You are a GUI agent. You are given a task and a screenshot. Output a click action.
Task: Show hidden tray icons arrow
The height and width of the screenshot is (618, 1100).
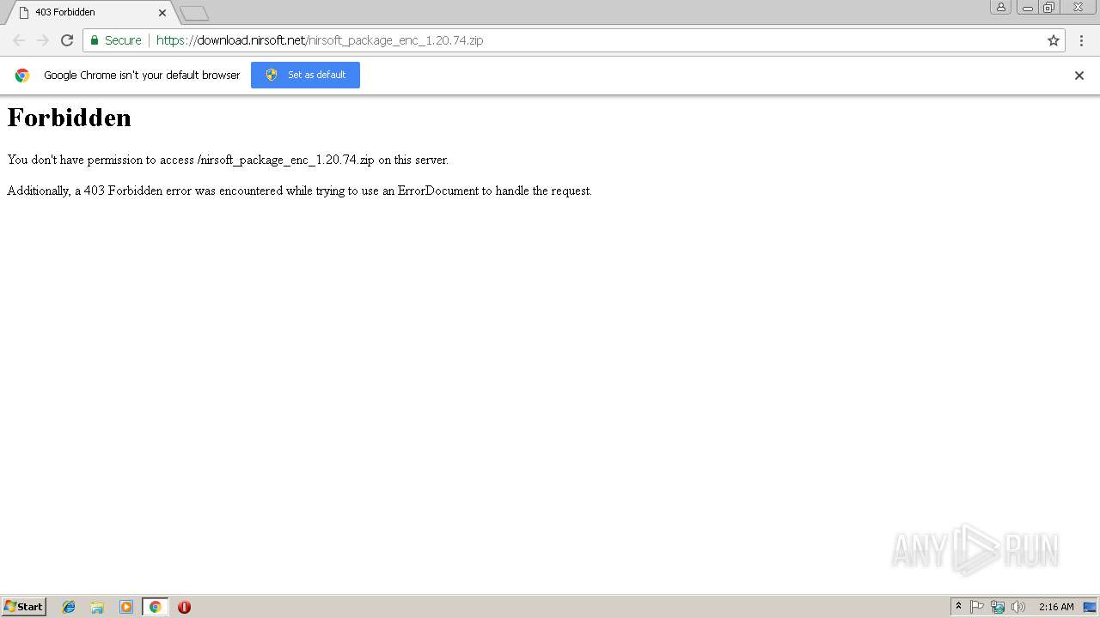(x=958, y=607)
